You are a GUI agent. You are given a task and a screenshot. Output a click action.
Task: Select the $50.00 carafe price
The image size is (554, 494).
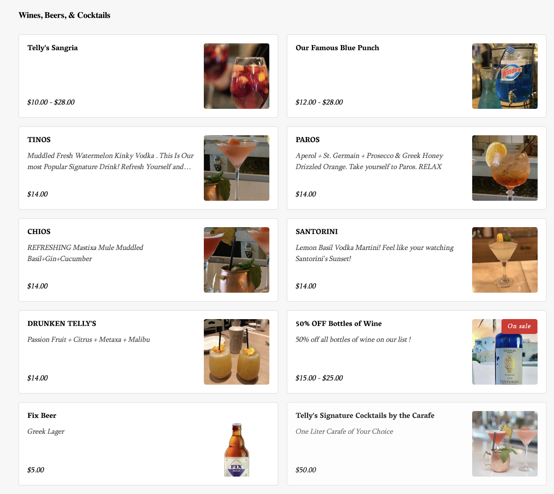tap(306, 470)
